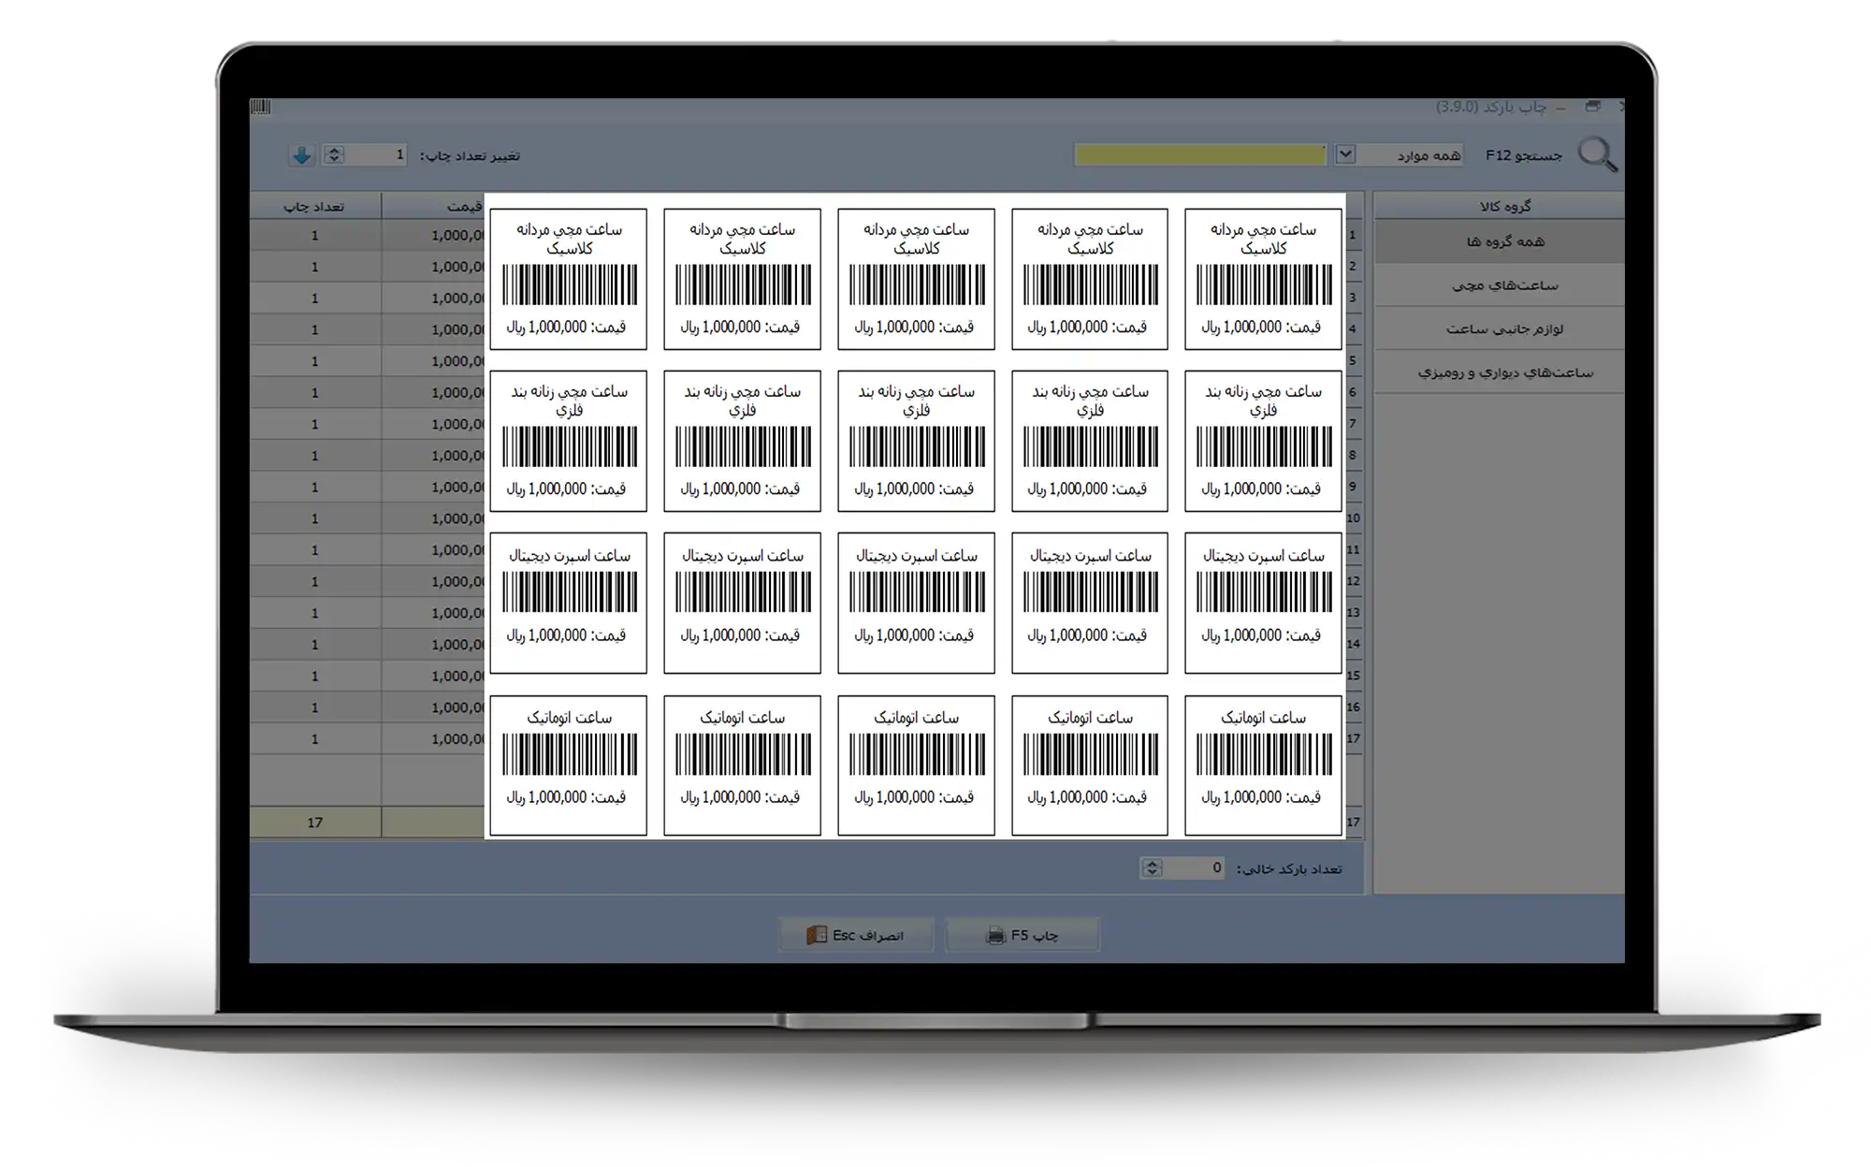Select row header number 15
1871x1167 pixels.
(x=1354, y=676)
